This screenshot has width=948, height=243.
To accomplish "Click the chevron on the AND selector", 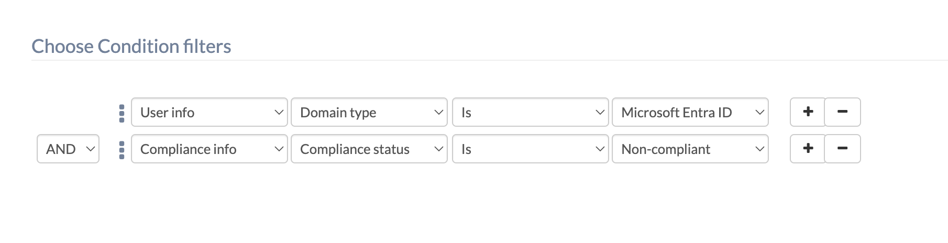I will click(x=90, y=149).
